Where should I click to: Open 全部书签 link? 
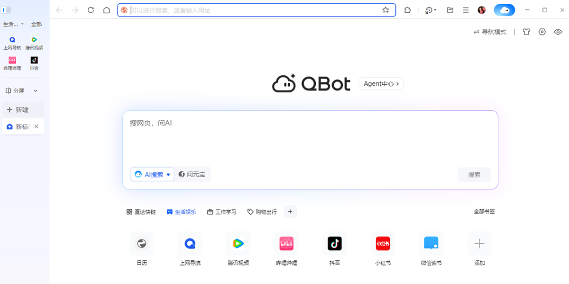484,212
